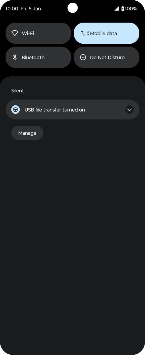The image size is (145, 355).
Task: Tap the 10:00 clock in status bar
Action: pyautogui.click(x=12, y=9)
